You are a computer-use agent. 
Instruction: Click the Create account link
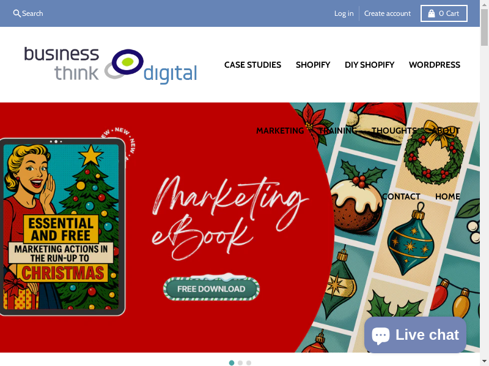[x=388, y=13]
